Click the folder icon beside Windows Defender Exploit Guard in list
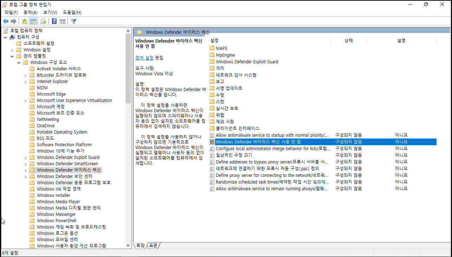452x257 pixels. [x=212, y=62]
